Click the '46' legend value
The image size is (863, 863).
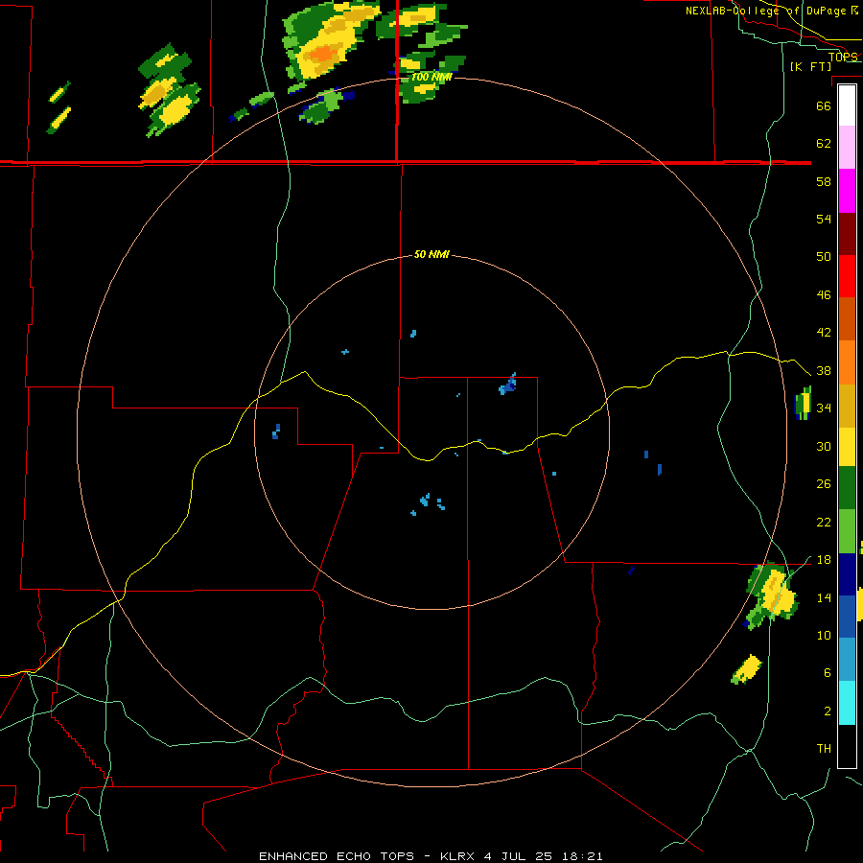pos(824,295)
